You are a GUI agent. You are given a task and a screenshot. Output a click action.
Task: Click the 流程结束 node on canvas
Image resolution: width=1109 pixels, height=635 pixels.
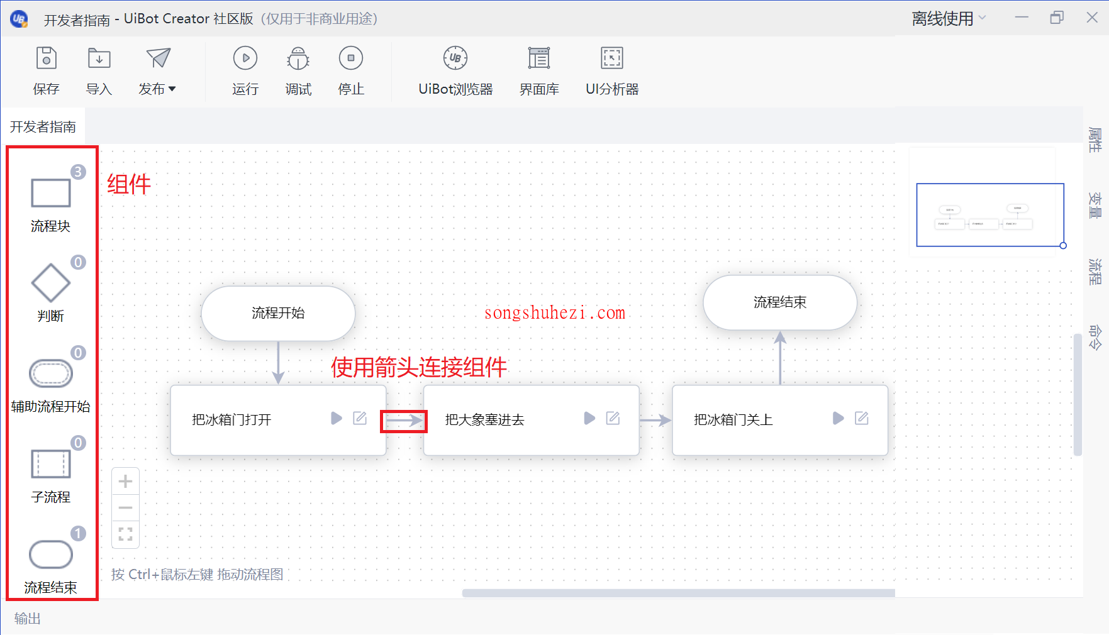[780, 302]
